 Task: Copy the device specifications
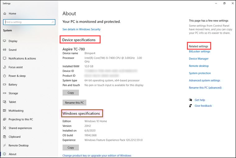point(70,93)
